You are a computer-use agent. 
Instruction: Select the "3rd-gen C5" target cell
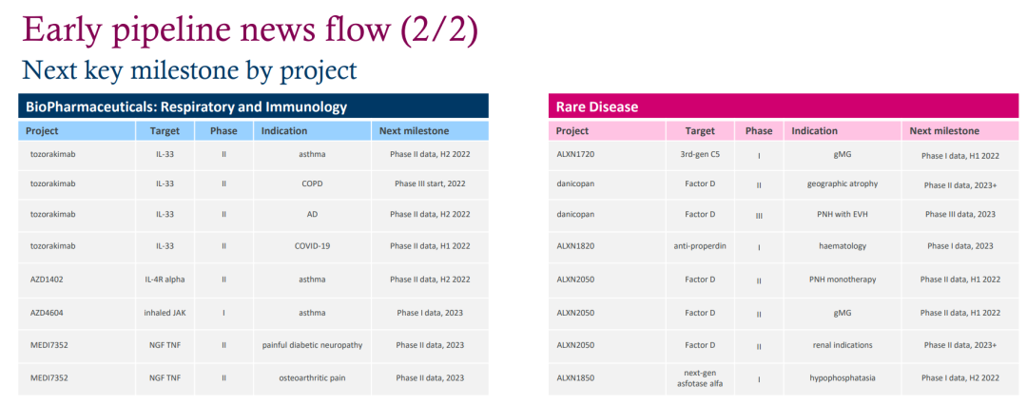click(700, 156)
